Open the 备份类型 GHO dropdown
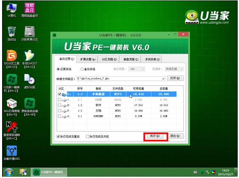Image resolution: width=239 pixels, height=178 pixels. [137, 69]
